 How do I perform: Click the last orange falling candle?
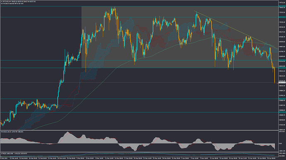(274, 75)
